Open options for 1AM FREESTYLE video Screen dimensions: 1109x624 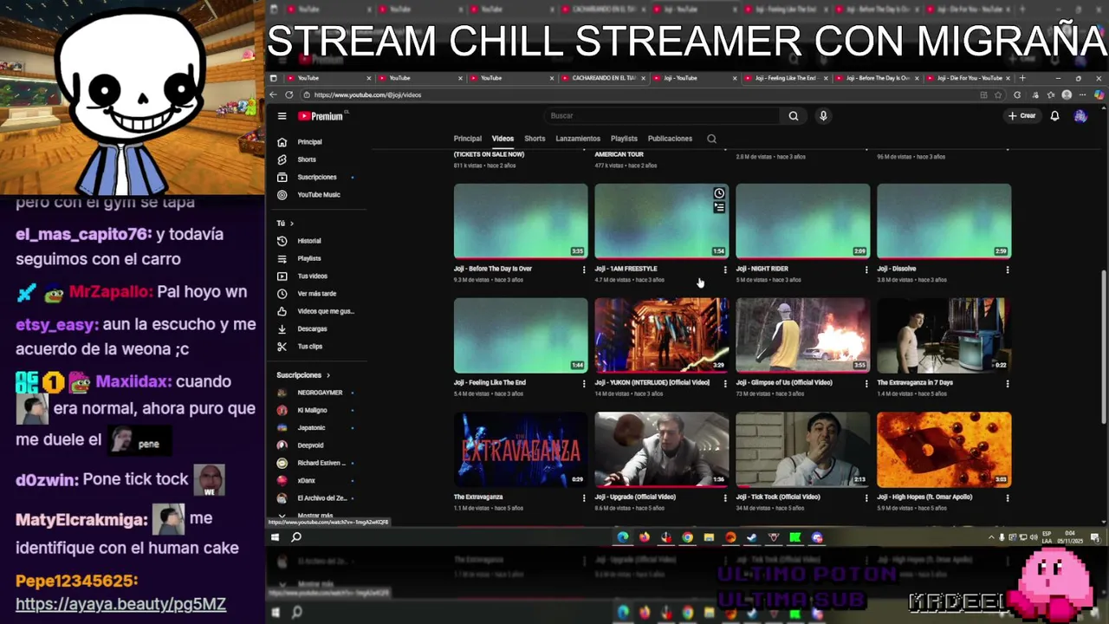click(725, 270)
